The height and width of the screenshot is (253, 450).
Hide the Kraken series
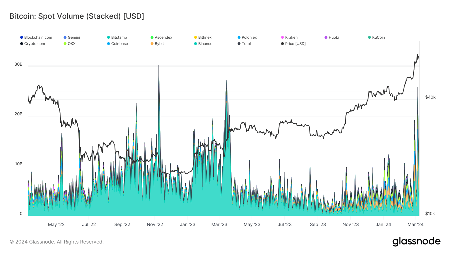291,37
